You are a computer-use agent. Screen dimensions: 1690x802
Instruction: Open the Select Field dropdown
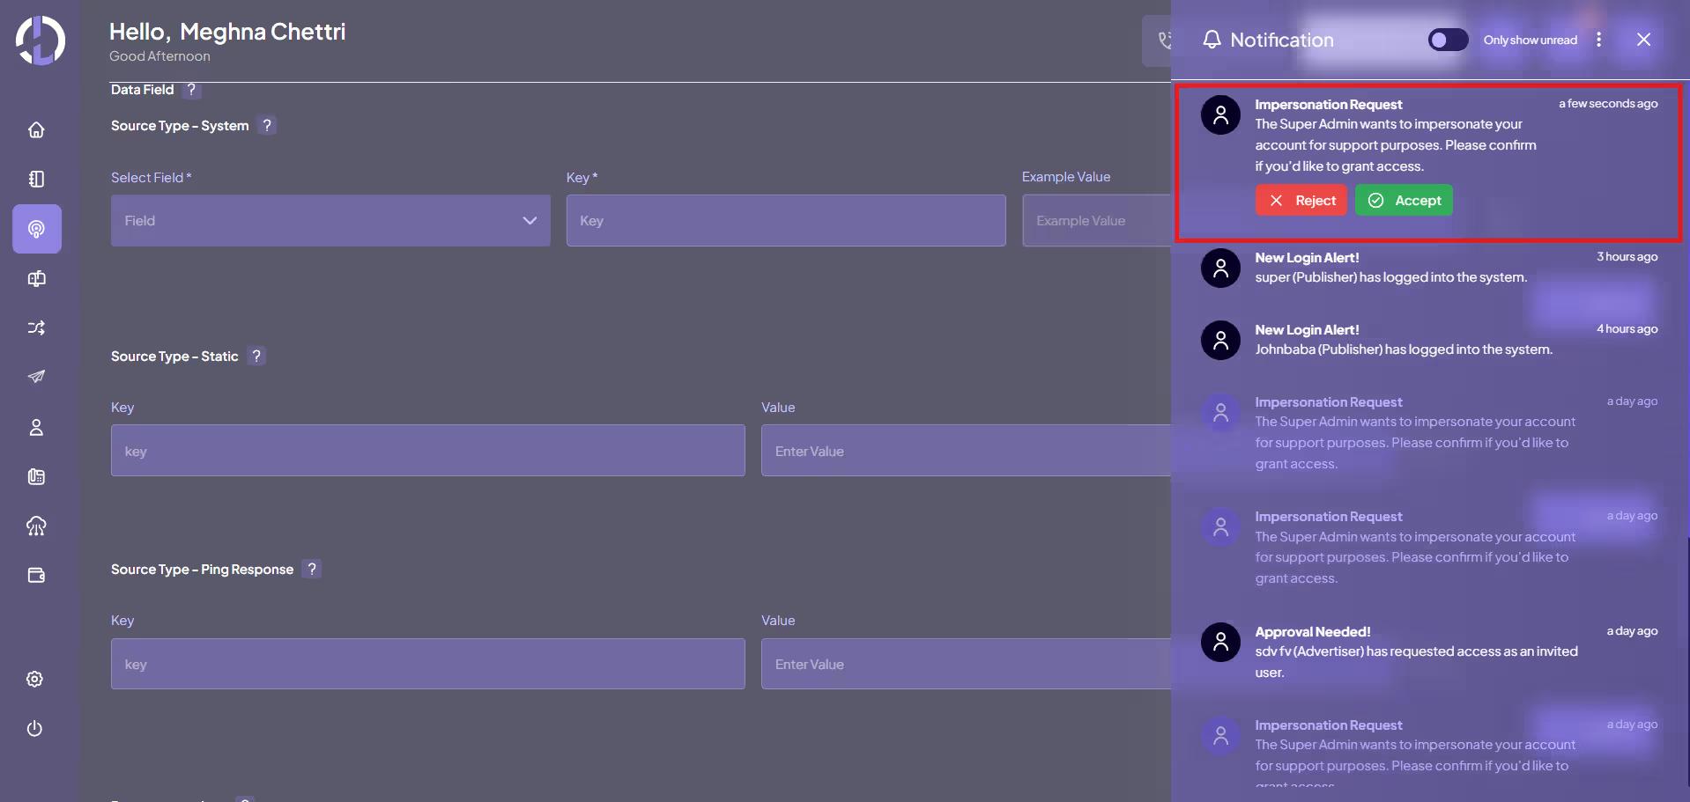point(330,220)
